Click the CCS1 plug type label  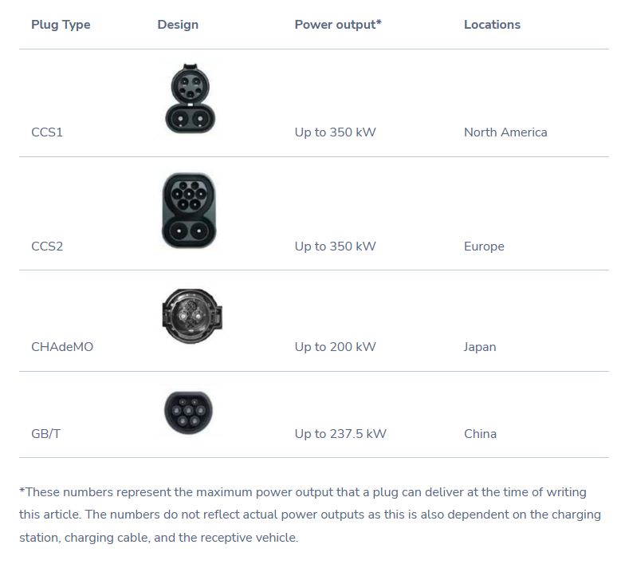click(x=47, y=132)
